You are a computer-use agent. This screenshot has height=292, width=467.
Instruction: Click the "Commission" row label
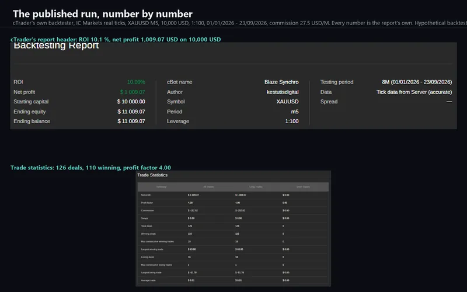[148, 210]
